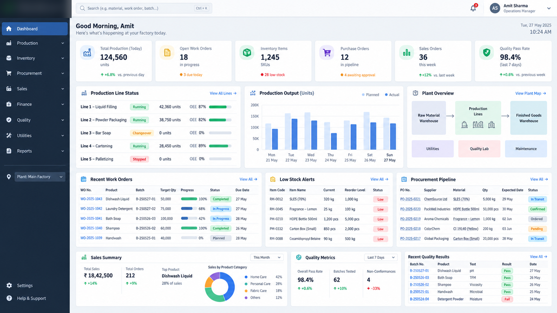Open work order WO-2025-1043

(91, 199)
